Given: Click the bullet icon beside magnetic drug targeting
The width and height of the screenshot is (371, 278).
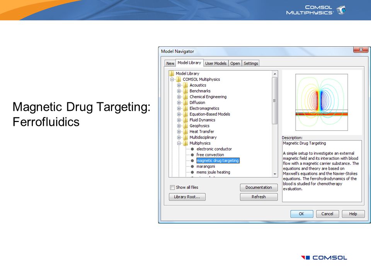Looking at the screenshot, I should pyautogui.click(x=192, y=161).
